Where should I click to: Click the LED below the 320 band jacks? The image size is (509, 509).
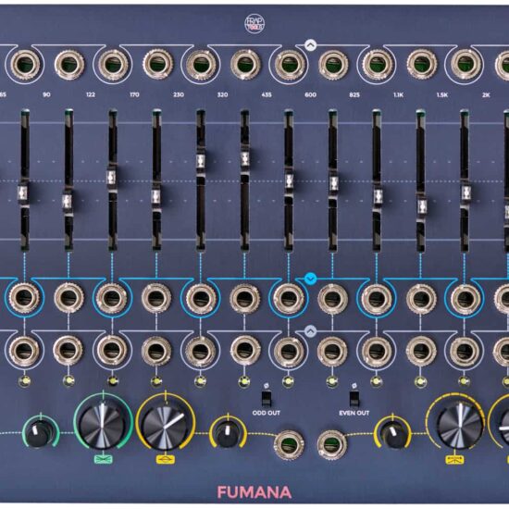[x=244, y=381]
